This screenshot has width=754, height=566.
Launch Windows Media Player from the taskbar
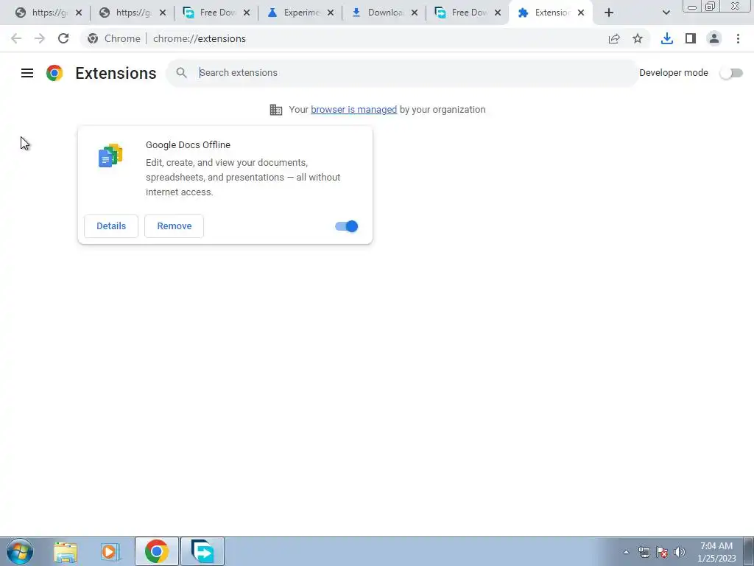tap(110, 551)
